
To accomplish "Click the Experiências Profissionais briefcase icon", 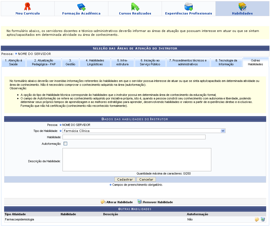I will (x=189, y=7).
